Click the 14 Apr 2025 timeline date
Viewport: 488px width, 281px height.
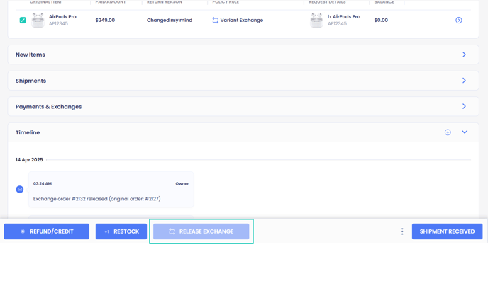pyautogui.click(x=29, y=159)
